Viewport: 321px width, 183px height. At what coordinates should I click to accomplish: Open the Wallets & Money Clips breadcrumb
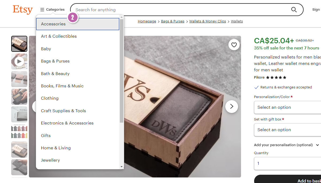click(x=208, y=21)
